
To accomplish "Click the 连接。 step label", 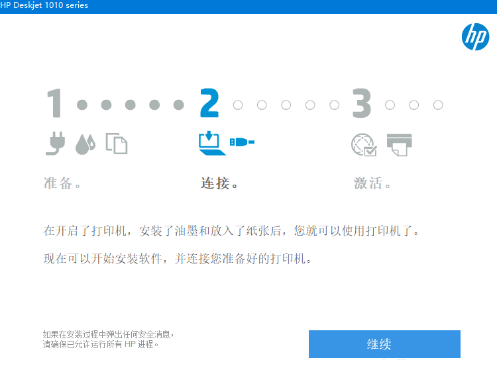I will [x=219, y=183].
